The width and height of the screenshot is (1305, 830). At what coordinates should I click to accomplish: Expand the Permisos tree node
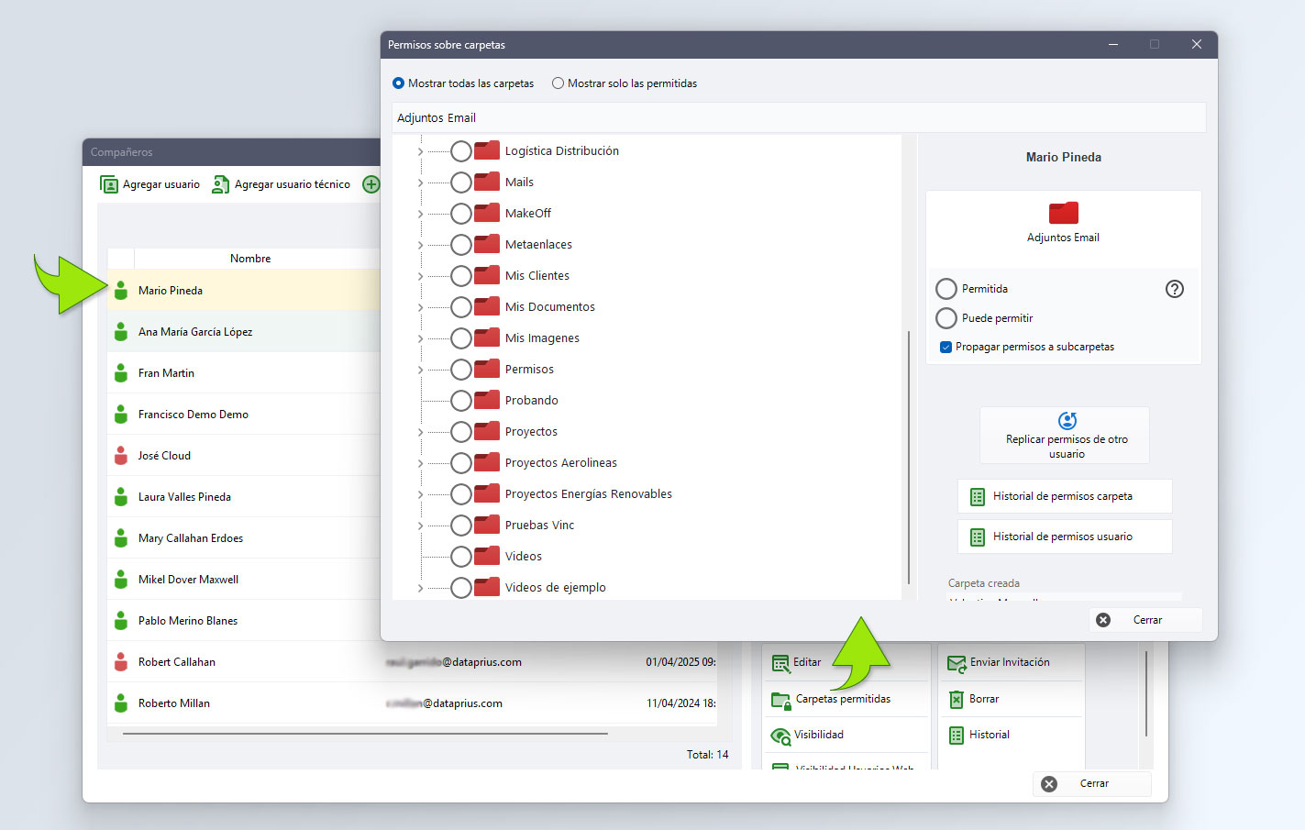pos(420,370)
